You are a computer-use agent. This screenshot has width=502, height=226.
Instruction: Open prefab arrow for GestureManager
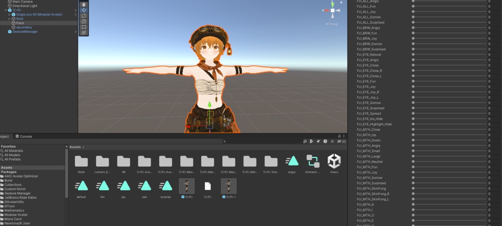pos(75,32)
